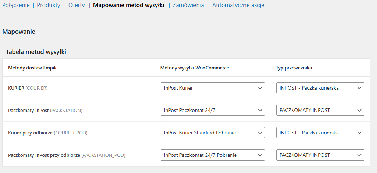Click the Typ przewoźnika column header
The width and height of the screenshot is (377, 173).
tap(294, 68)
